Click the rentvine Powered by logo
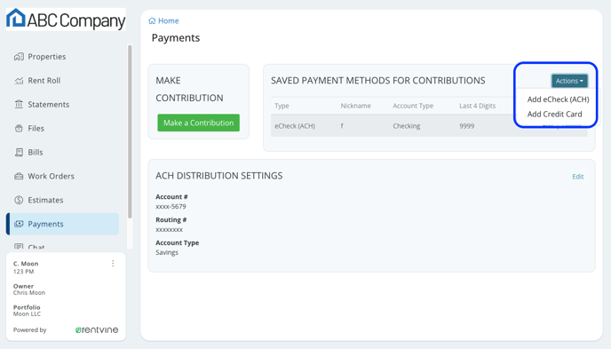611x349 pixels. (x=97, y=330)
